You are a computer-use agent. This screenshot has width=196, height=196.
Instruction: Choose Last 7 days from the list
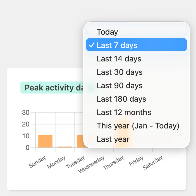pos(117,45)
